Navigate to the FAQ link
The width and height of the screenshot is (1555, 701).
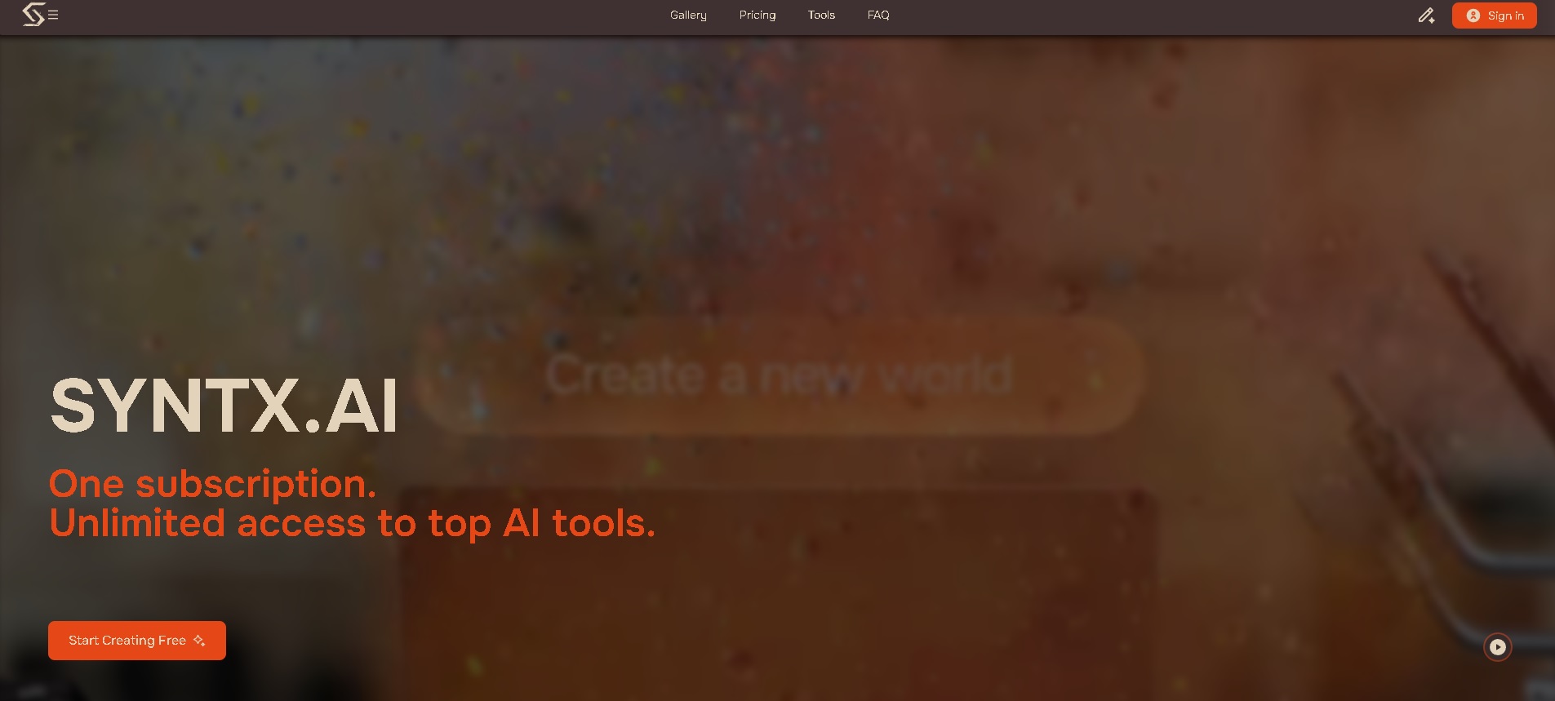(x=878, y=15)
